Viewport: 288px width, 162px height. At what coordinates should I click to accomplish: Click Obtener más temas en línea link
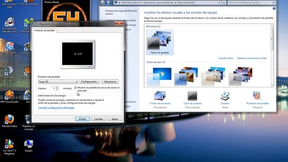252,58
